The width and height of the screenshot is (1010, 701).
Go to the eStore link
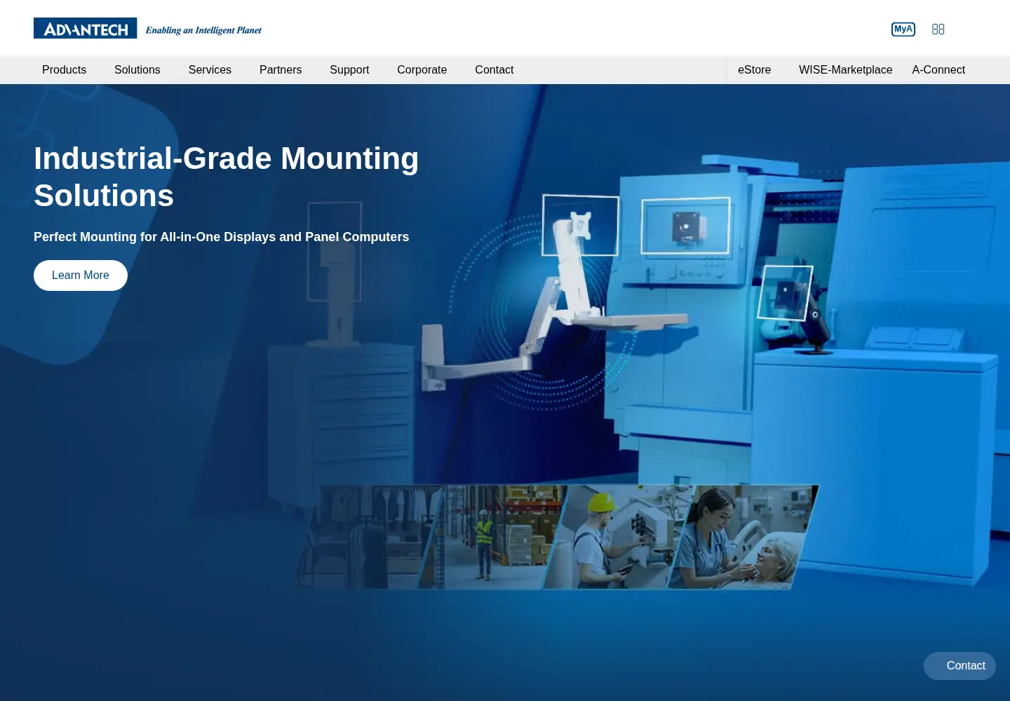(x=754, y=70)
